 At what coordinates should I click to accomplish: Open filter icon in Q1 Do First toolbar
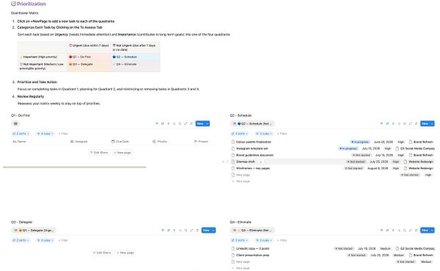click(157, 123)
